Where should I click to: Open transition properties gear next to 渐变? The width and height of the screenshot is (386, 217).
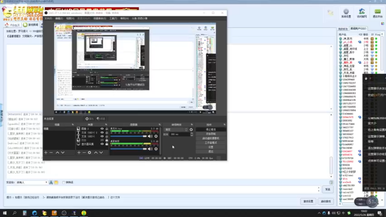191,129
